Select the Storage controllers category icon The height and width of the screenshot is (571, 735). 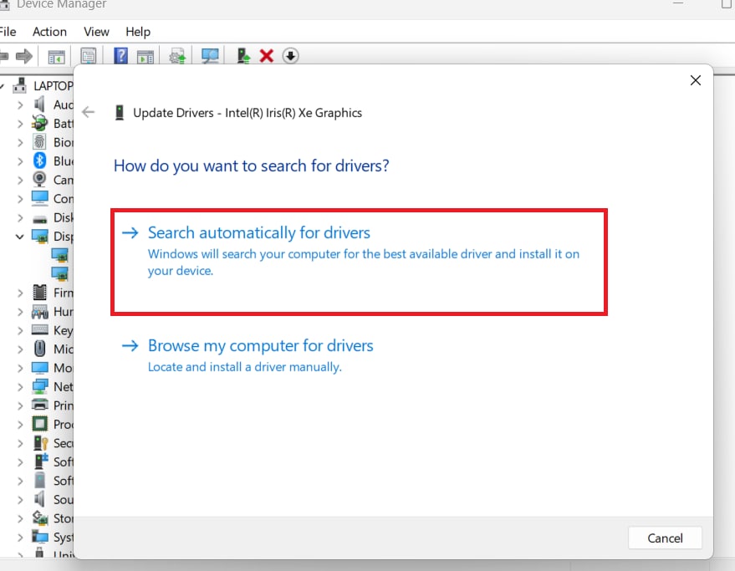tap(40, 518)
